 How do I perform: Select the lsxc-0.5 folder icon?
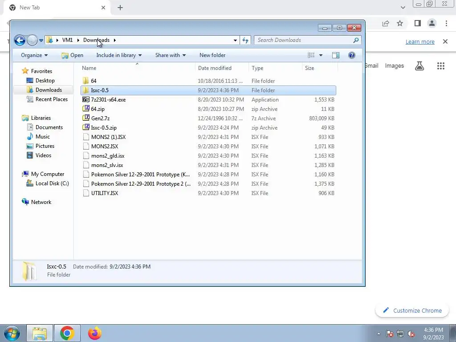pyautogui.click(x=85, y=90)
